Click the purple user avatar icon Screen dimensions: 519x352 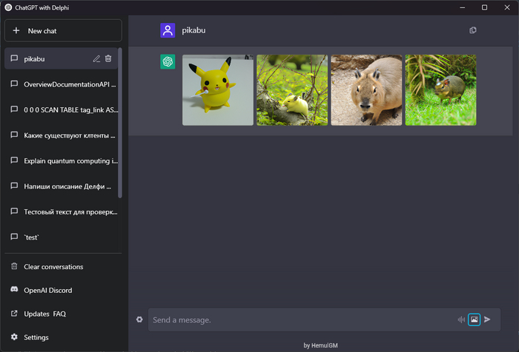tap(168, 30)
